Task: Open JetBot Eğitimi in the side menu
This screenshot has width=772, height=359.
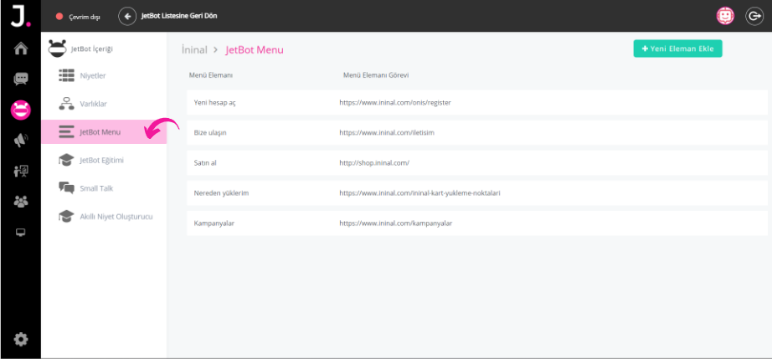Action: click(103, 161)
